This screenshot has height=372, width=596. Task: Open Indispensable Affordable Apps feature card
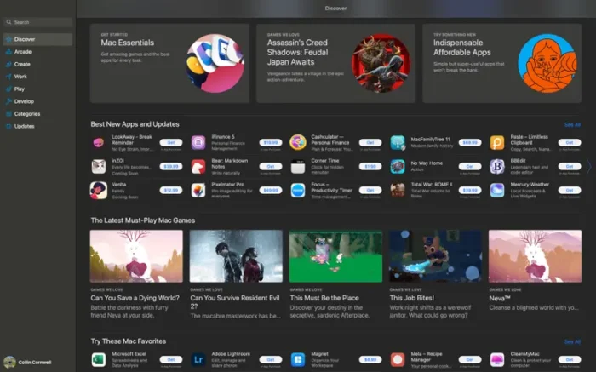coord(502,64)
